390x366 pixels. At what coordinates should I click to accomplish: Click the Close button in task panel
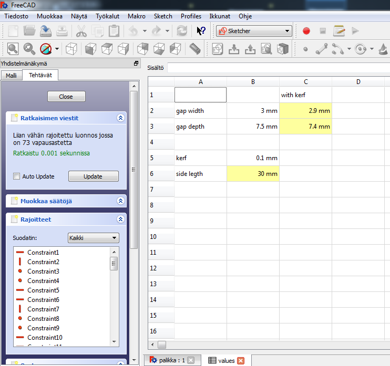point(66,97)
